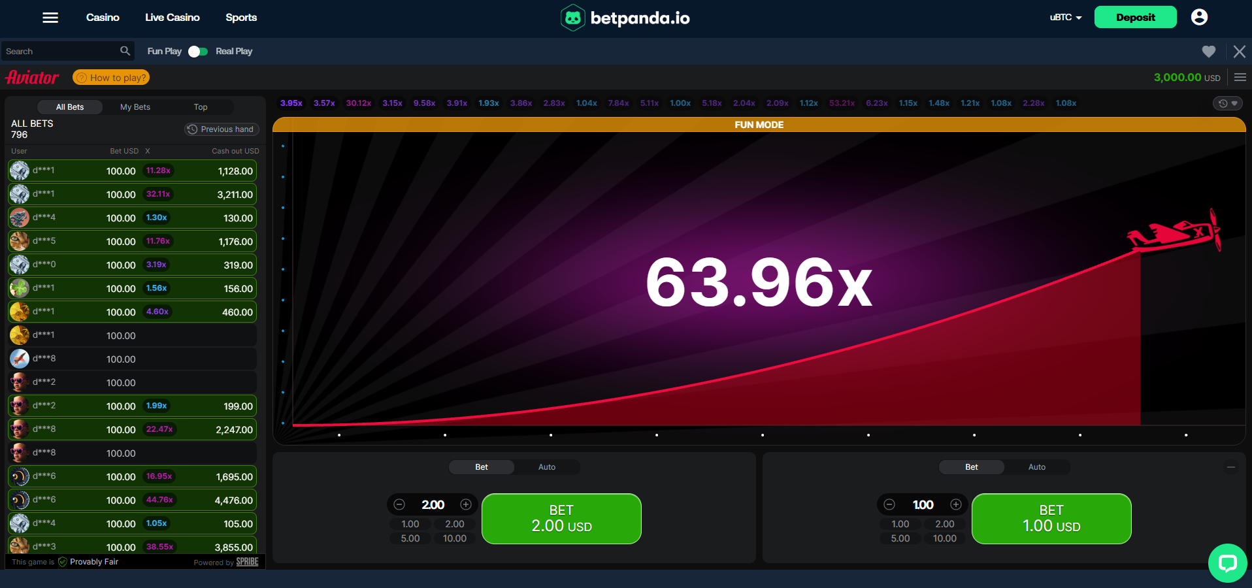Screen dimensions: 1252x588
Task: Increase left bet amount with plus icon
Action: (466, 504)
